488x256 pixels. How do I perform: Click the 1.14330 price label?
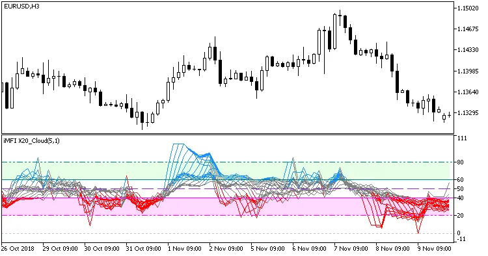[x=468, y=50]
